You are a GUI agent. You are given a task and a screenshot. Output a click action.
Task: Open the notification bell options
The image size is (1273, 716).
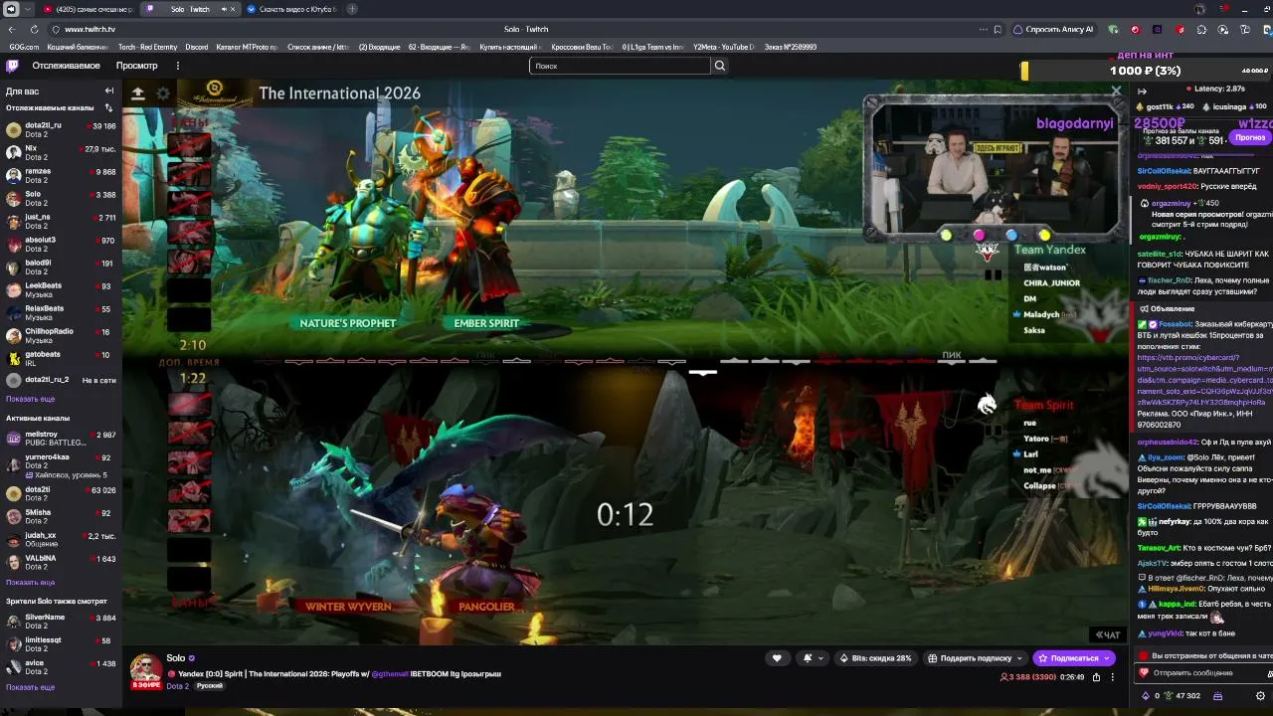(812, 658)
